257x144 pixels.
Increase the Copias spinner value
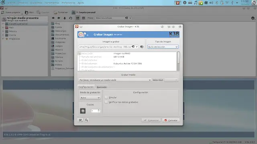pyautogui.click(x=99, y=110)
